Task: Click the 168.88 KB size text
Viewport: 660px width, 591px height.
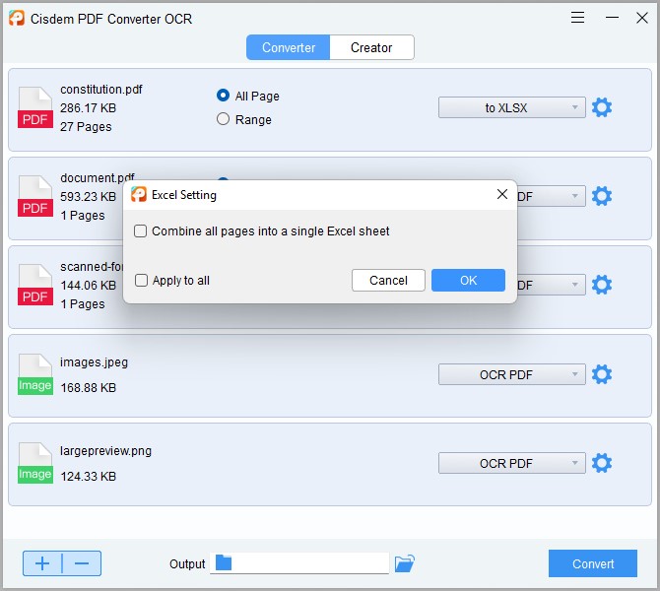Action: click(x=88, y=388)
